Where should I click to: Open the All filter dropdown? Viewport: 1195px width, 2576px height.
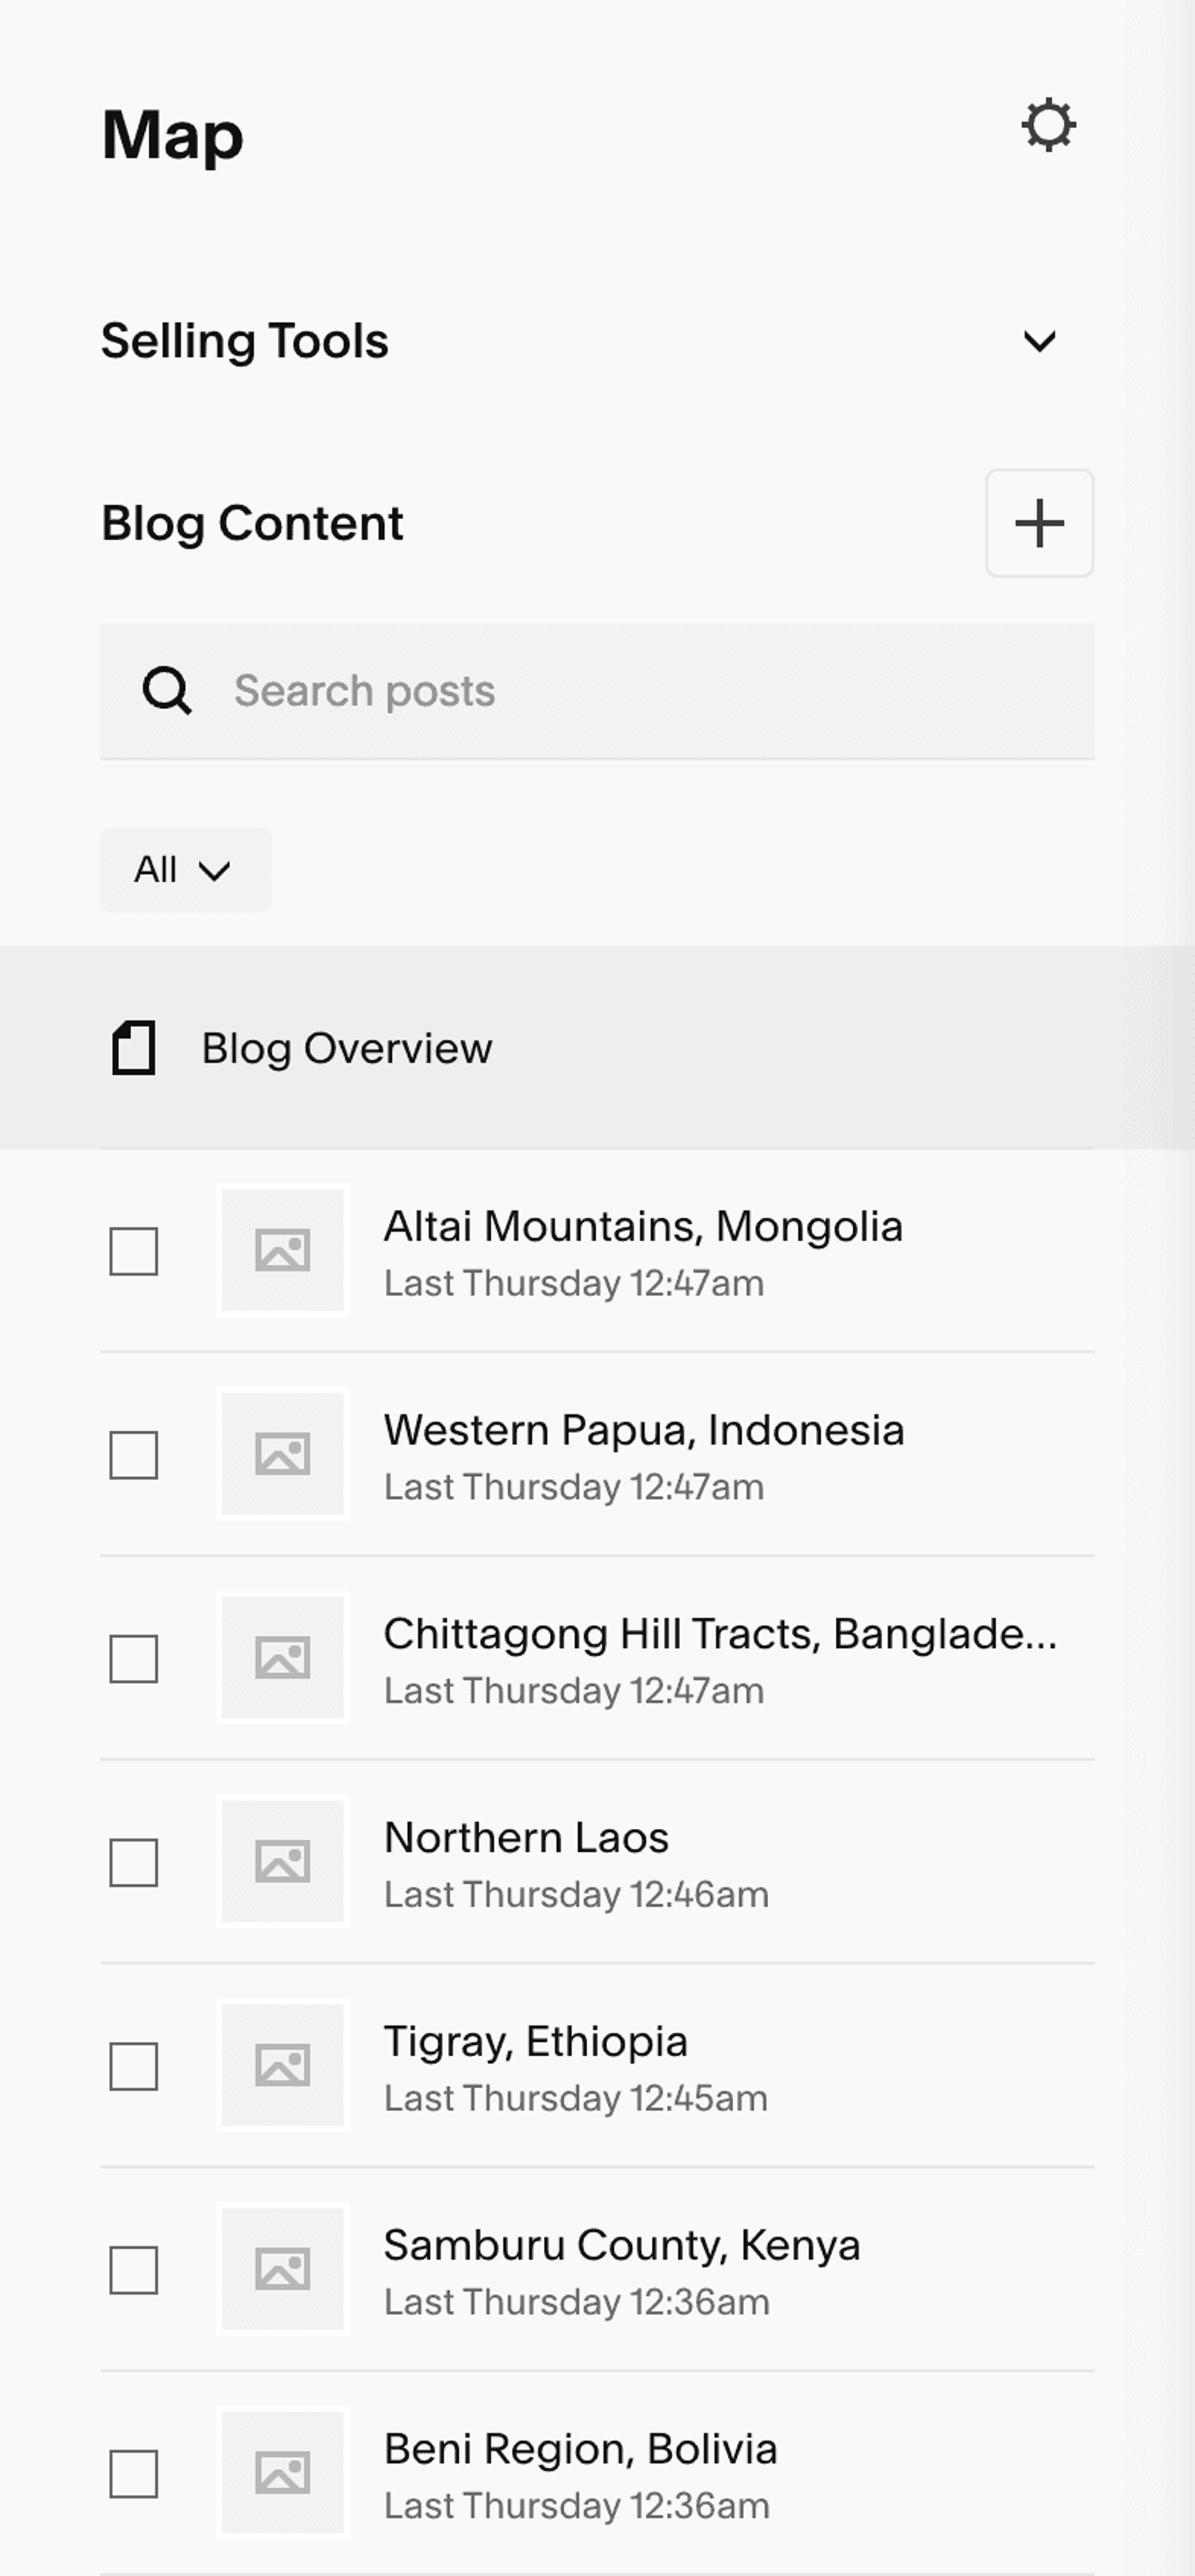point(185,870)
